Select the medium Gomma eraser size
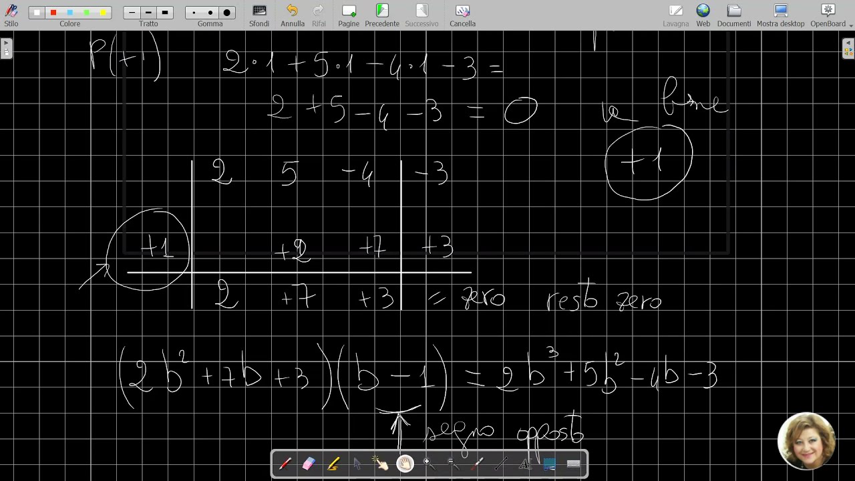Image resolution: width=855 pixels, height=481 pixels. [210, 13]
